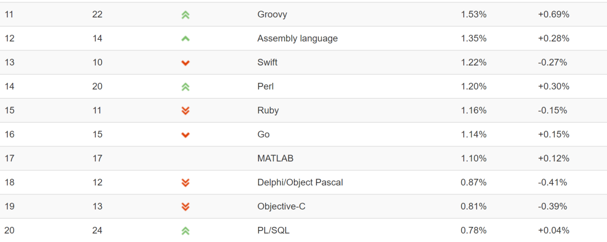Click the red down-arrow beside Swift
The width and height of the screenshot is (607, 242).
[185, 63]
